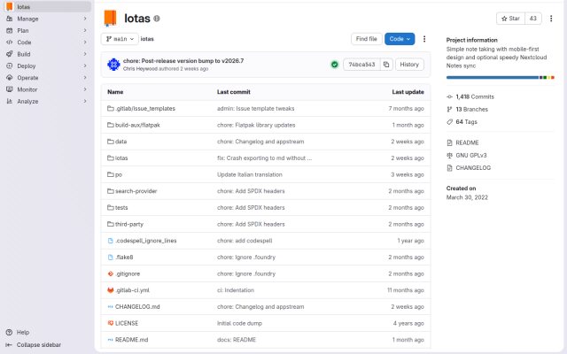Open the CHANGELOG.md file
567x354 pixels.
[137, 307]
